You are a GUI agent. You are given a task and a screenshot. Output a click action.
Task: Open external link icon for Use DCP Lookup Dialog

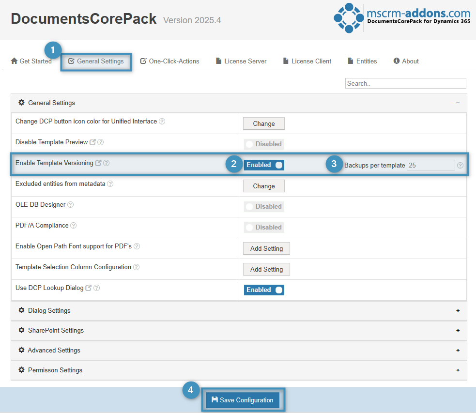click(x=89, y=288)
